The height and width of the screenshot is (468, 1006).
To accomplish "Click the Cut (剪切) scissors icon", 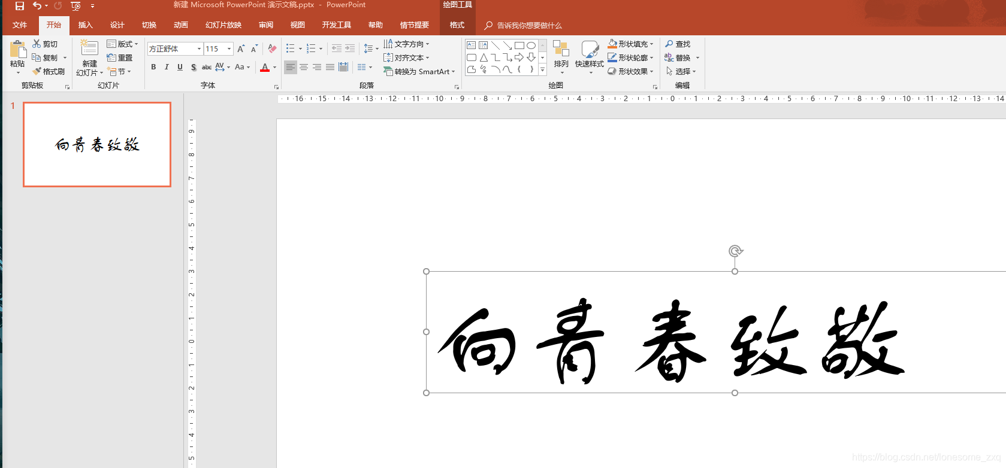I will coord(37,44).
